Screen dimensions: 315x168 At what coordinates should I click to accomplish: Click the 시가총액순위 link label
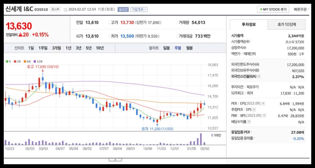click(240, 42)
